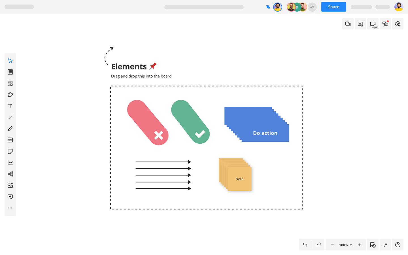Select the pointer selection tool
The height and width of the screenshot is (255, 408).
pyautogui.click(x=10, y=61)
